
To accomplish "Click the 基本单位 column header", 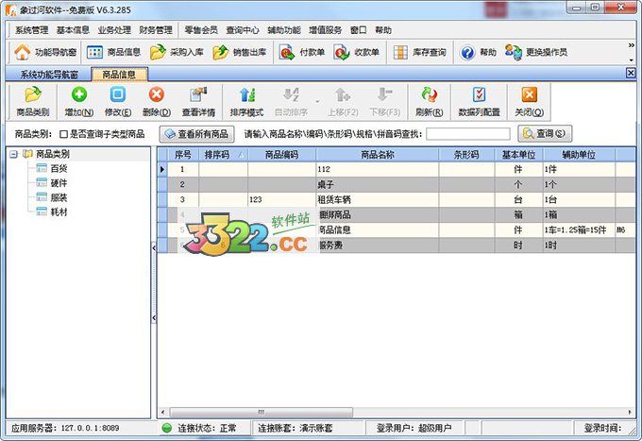I will 518,155.
